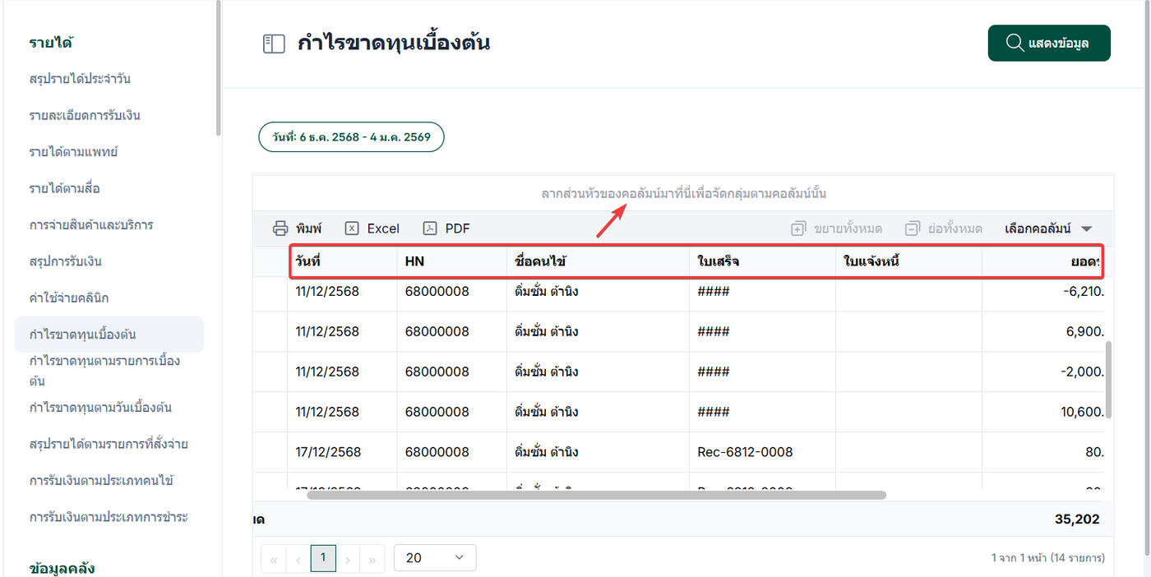Sort by the ใบเสร็จ column header

pos(762,261)
